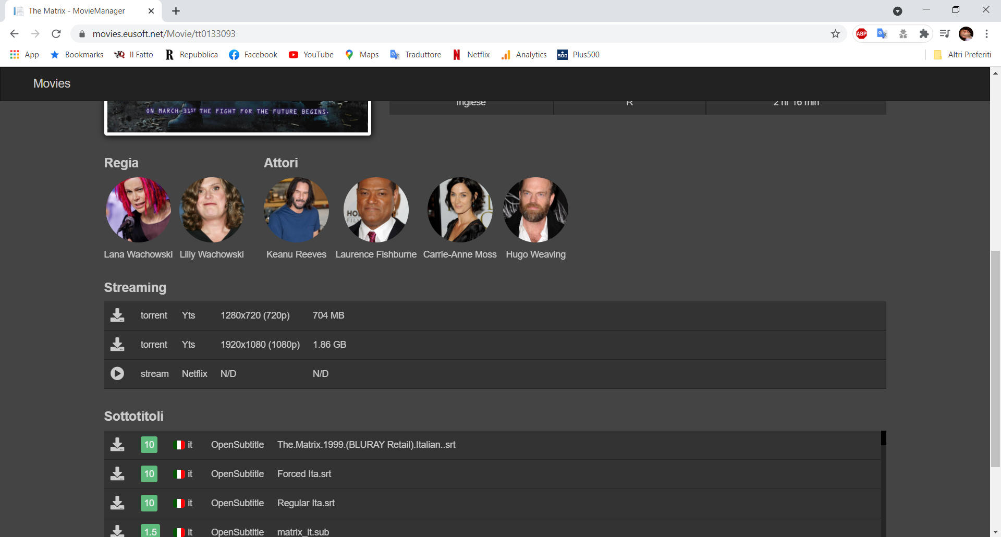Click the 704 MB file size
This screenshot has width=1001, height=537.
tap(328, 315)
